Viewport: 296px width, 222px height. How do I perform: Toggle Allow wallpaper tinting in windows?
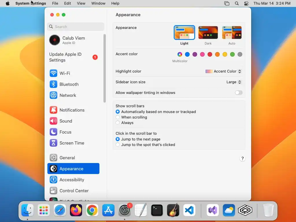click(238, 93)
